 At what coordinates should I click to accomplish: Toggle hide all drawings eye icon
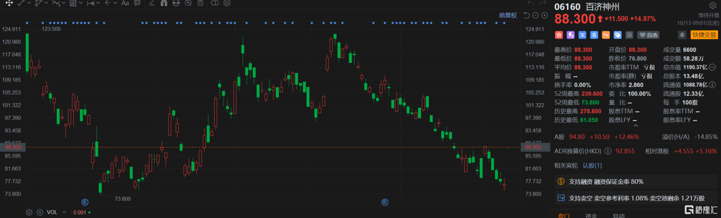click(x=188, y=3)
